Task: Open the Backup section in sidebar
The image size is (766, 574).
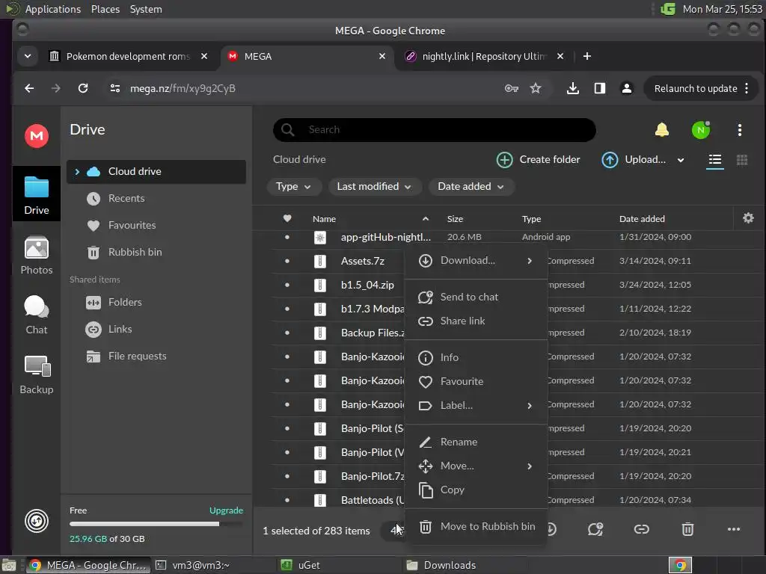Action: pos(37,375)
